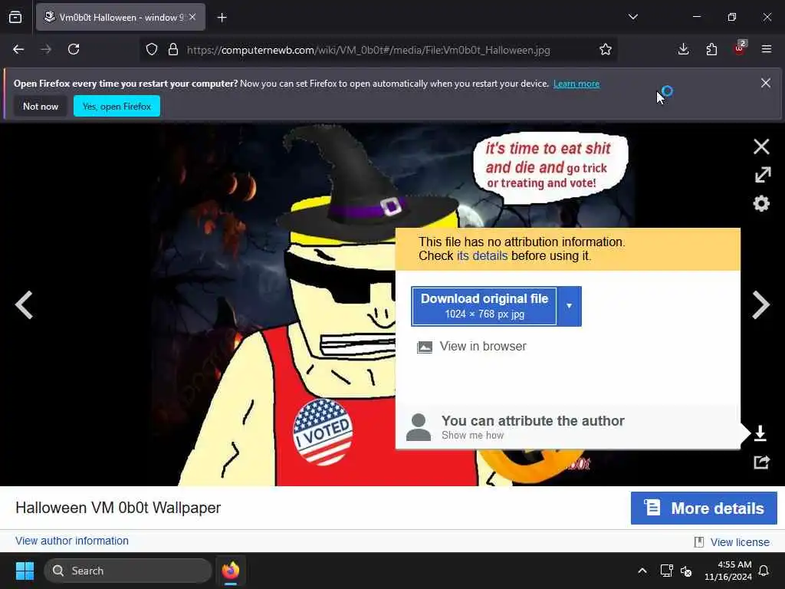Expand the download size dropdown arrow
This screenshot has width=785, height=589.
tap(570, 306)
